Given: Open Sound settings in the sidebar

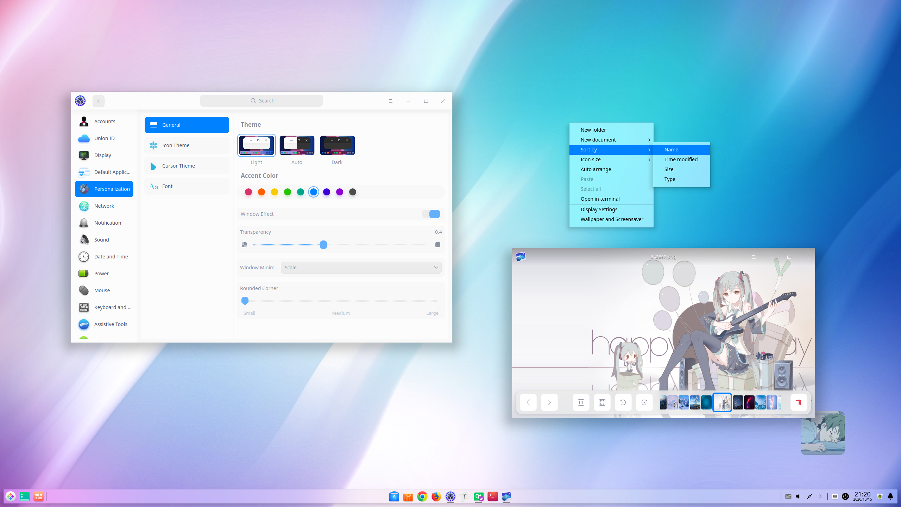Looking at the screenshot, I should pyautogui.click(x=101, y=239).
